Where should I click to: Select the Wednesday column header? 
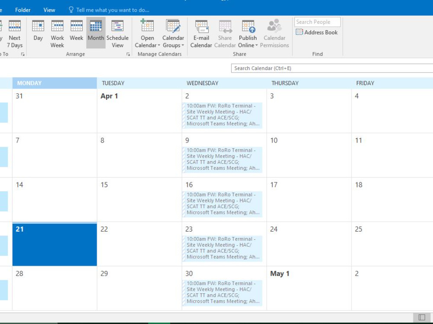point(224,83)
